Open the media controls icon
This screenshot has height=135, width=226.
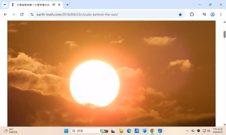click(x=204, y=14)
